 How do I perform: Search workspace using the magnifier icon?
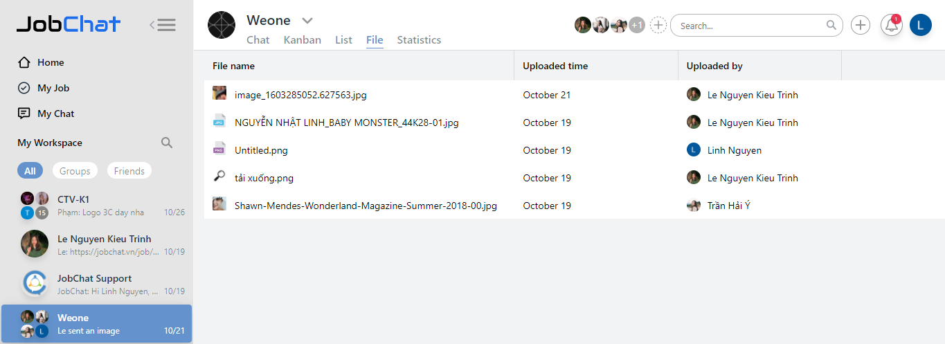point(167,143)
